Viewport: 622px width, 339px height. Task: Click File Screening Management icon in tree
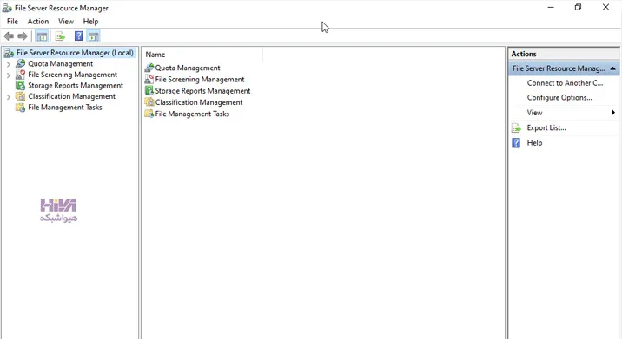click(x=20, y=75)
